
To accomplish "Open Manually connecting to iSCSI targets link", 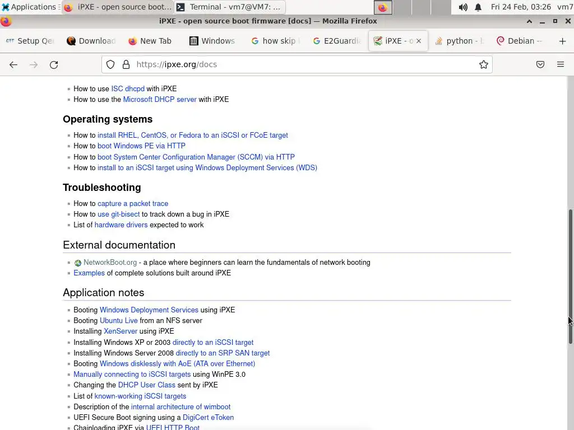I will point(132,375).
